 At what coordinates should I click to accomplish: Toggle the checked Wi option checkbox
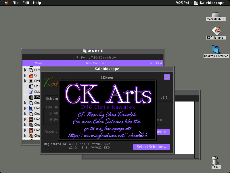click(x=51, y=119)
